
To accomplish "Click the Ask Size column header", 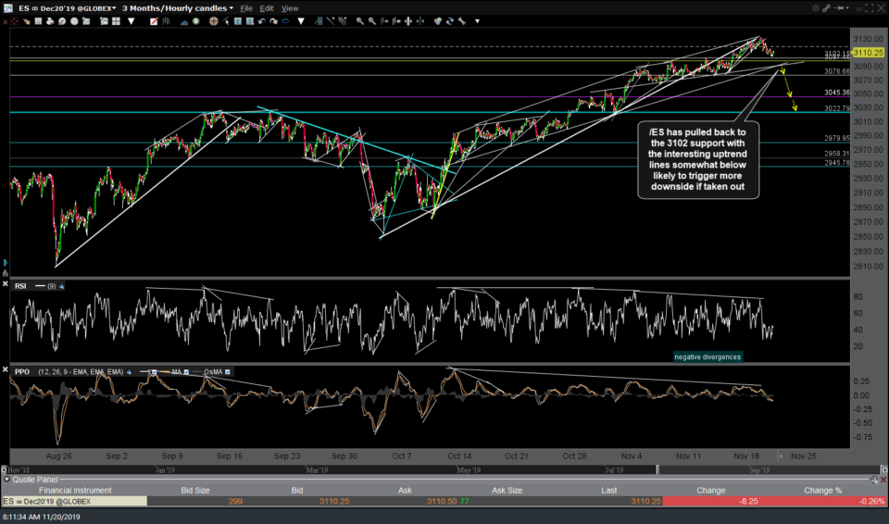I will [507, 490].
